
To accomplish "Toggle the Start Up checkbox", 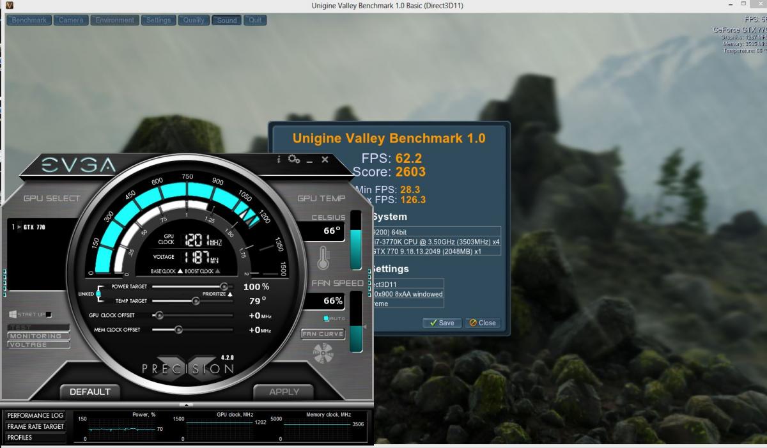I will 49,314.
